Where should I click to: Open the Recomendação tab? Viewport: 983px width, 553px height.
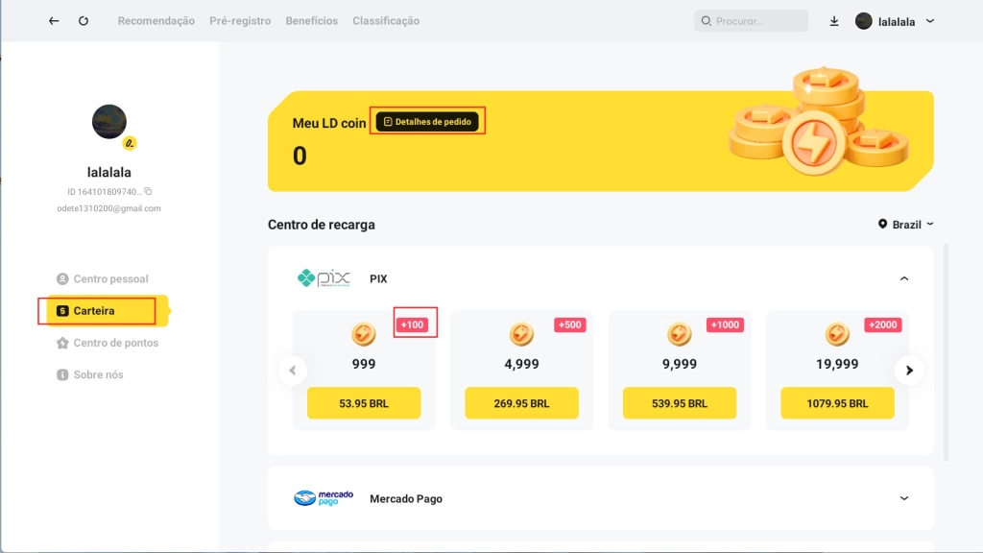156,21
